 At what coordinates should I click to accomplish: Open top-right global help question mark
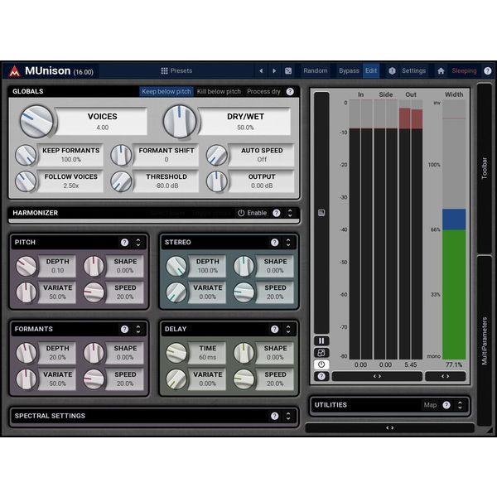tap(488, 70)
